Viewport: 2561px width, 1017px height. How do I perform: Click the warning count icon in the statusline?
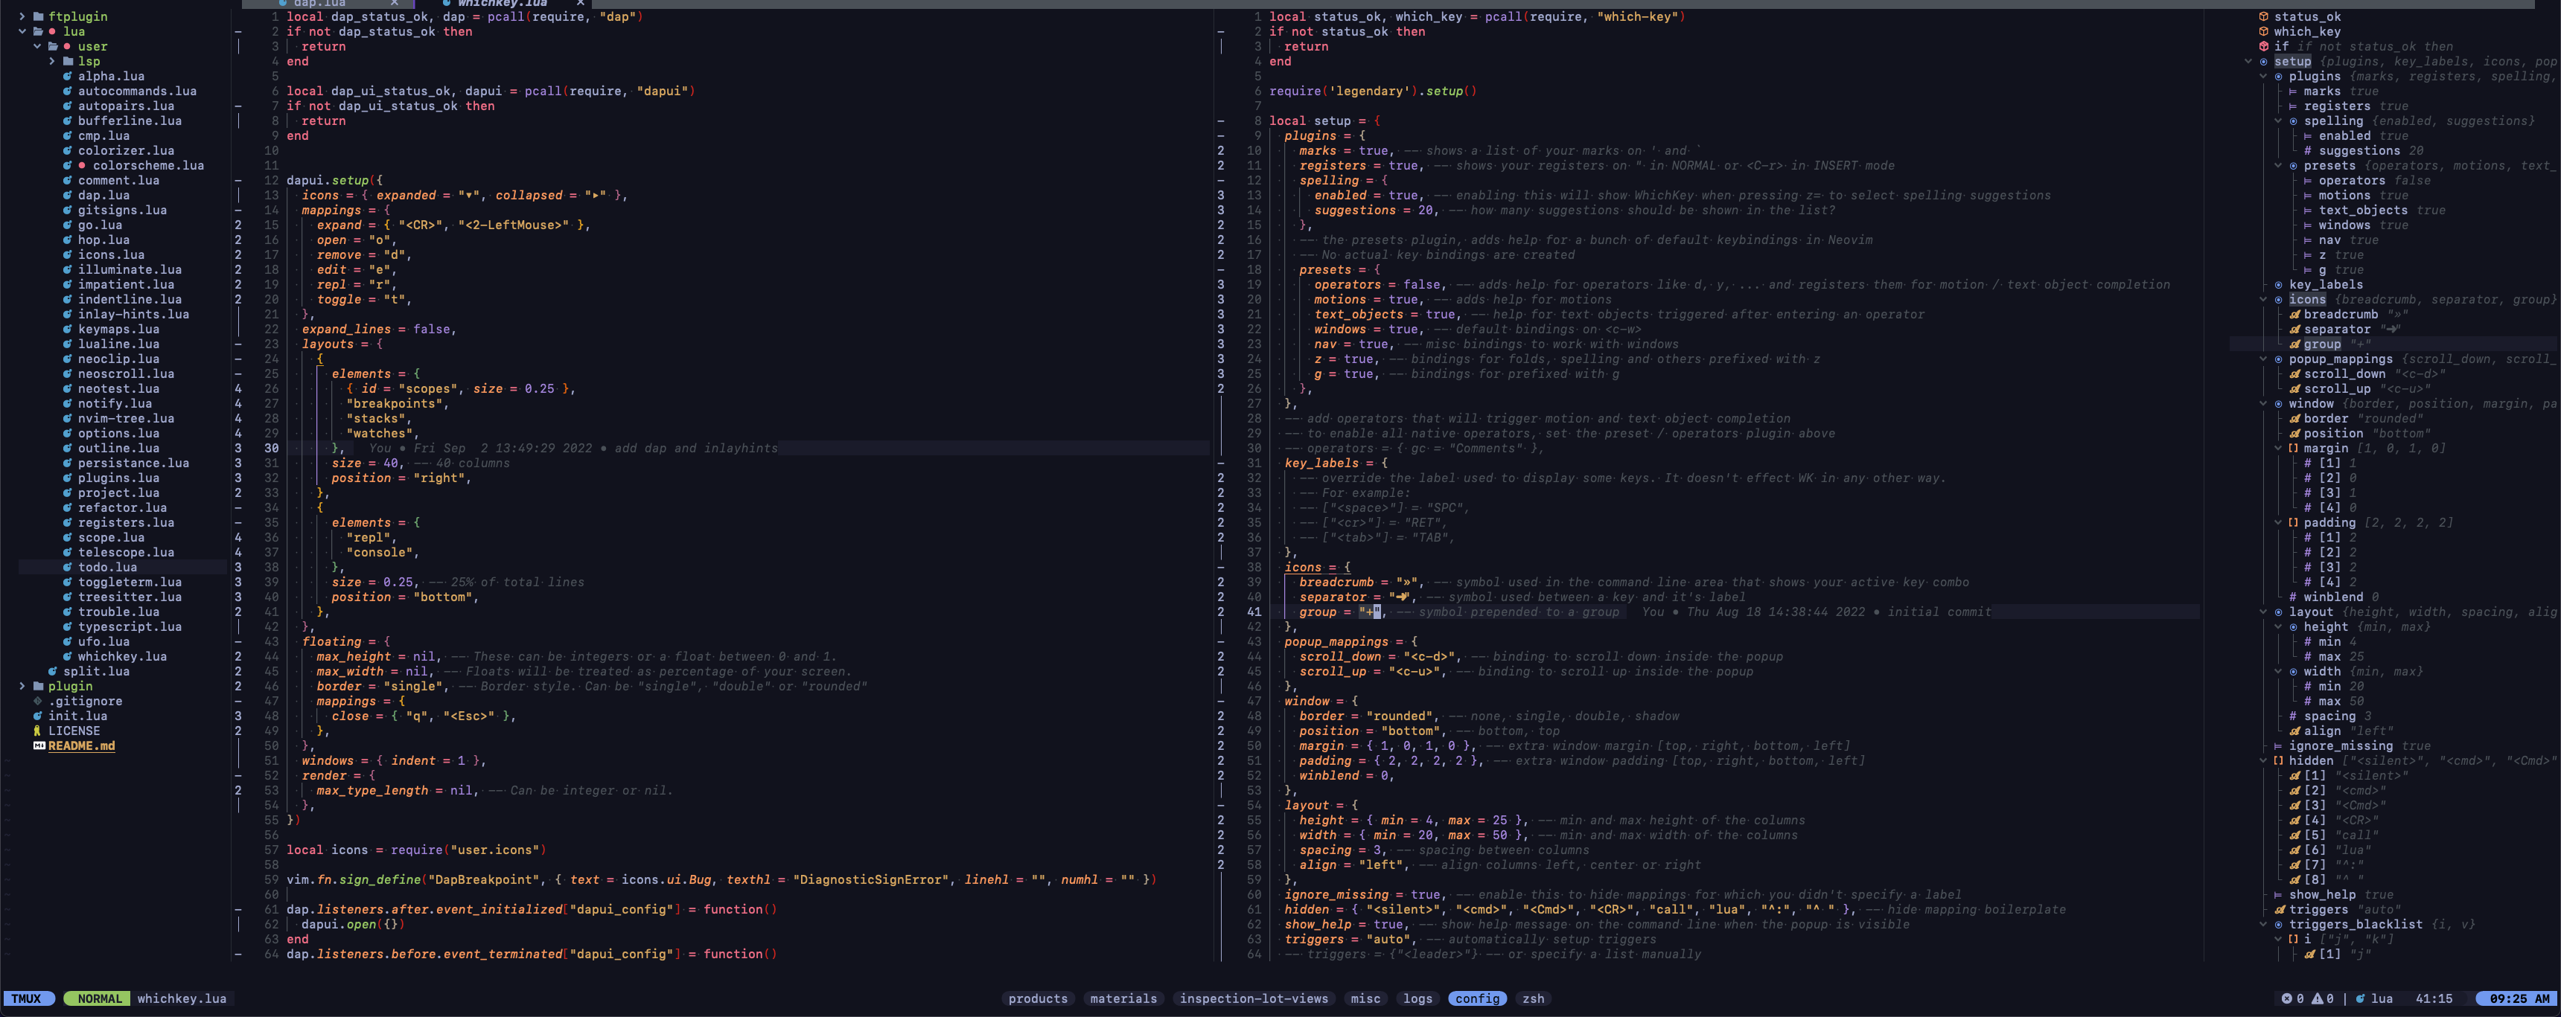click(x=2319, y=998)
